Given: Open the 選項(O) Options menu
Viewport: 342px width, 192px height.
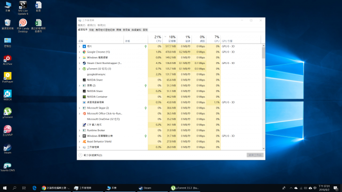Looking at the screenshot, I should (x=91, y=25).
